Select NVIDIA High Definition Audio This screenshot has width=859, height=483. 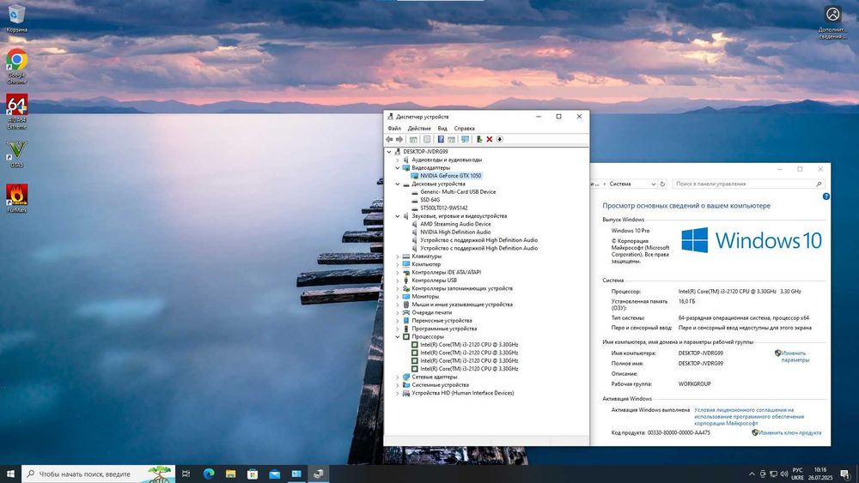[x=455, y=232]
